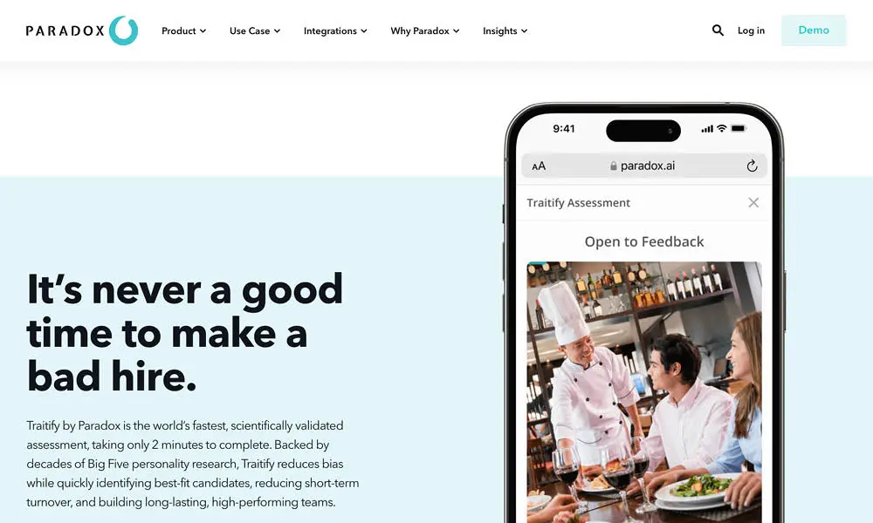Click the 9:41 clock on the phone
873x523 pixels.
[563, 129]
